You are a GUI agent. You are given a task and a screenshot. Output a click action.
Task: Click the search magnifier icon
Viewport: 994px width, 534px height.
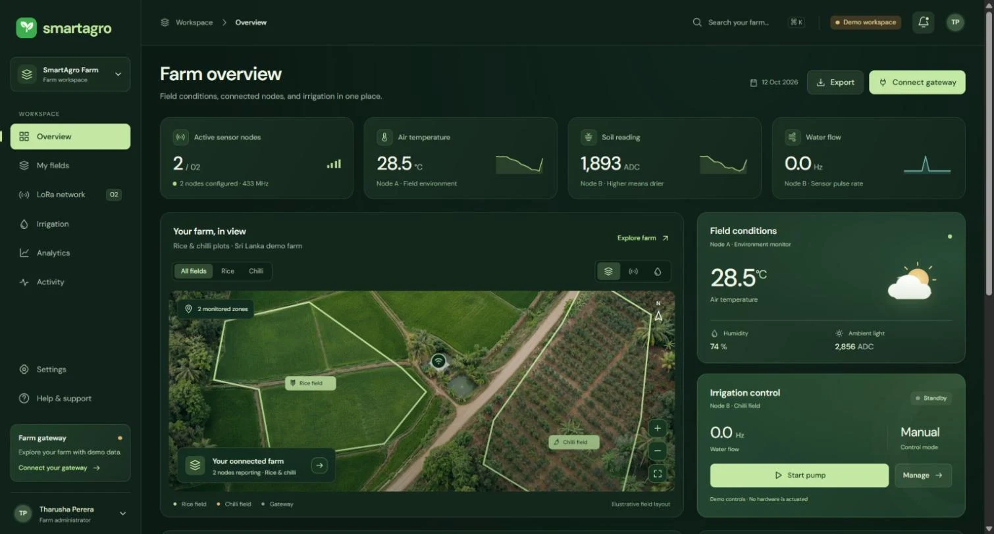pyautogui.click(x=697, y=22)
